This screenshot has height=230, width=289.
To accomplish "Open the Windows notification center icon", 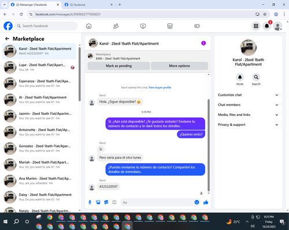I will coord(283,222).
